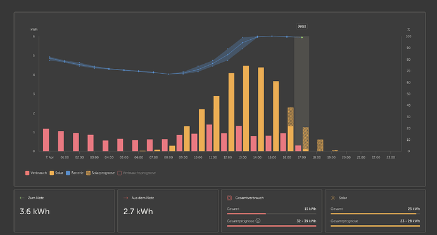Select the 11:00 solar bar

point(217,124)
